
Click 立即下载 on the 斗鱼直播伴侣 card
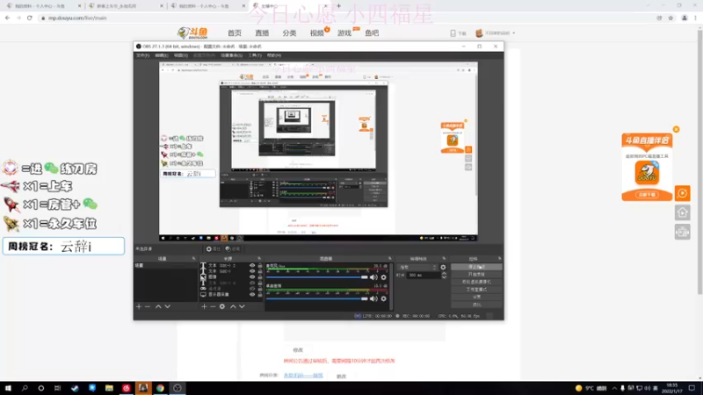coord(647,195)
